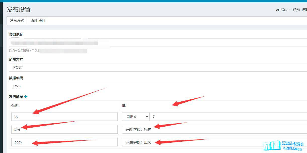Switch to the 调用接口 tab
The width and height of the screenshot is (307, 153).
[x=38, y=21]
